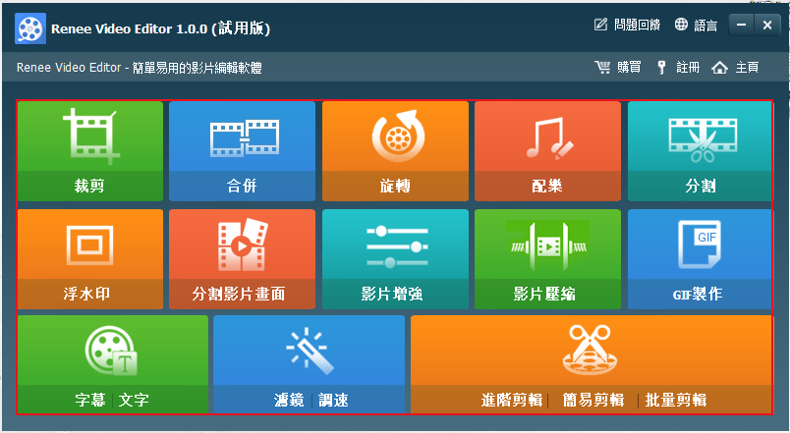Viewport: 790px width, 433px height.
Task: Open the GIF製作 maker tile
Action: (x=700, y=259)
